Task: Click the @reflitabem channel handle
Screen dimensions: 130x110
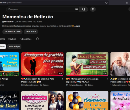Action: pos(8,22)
